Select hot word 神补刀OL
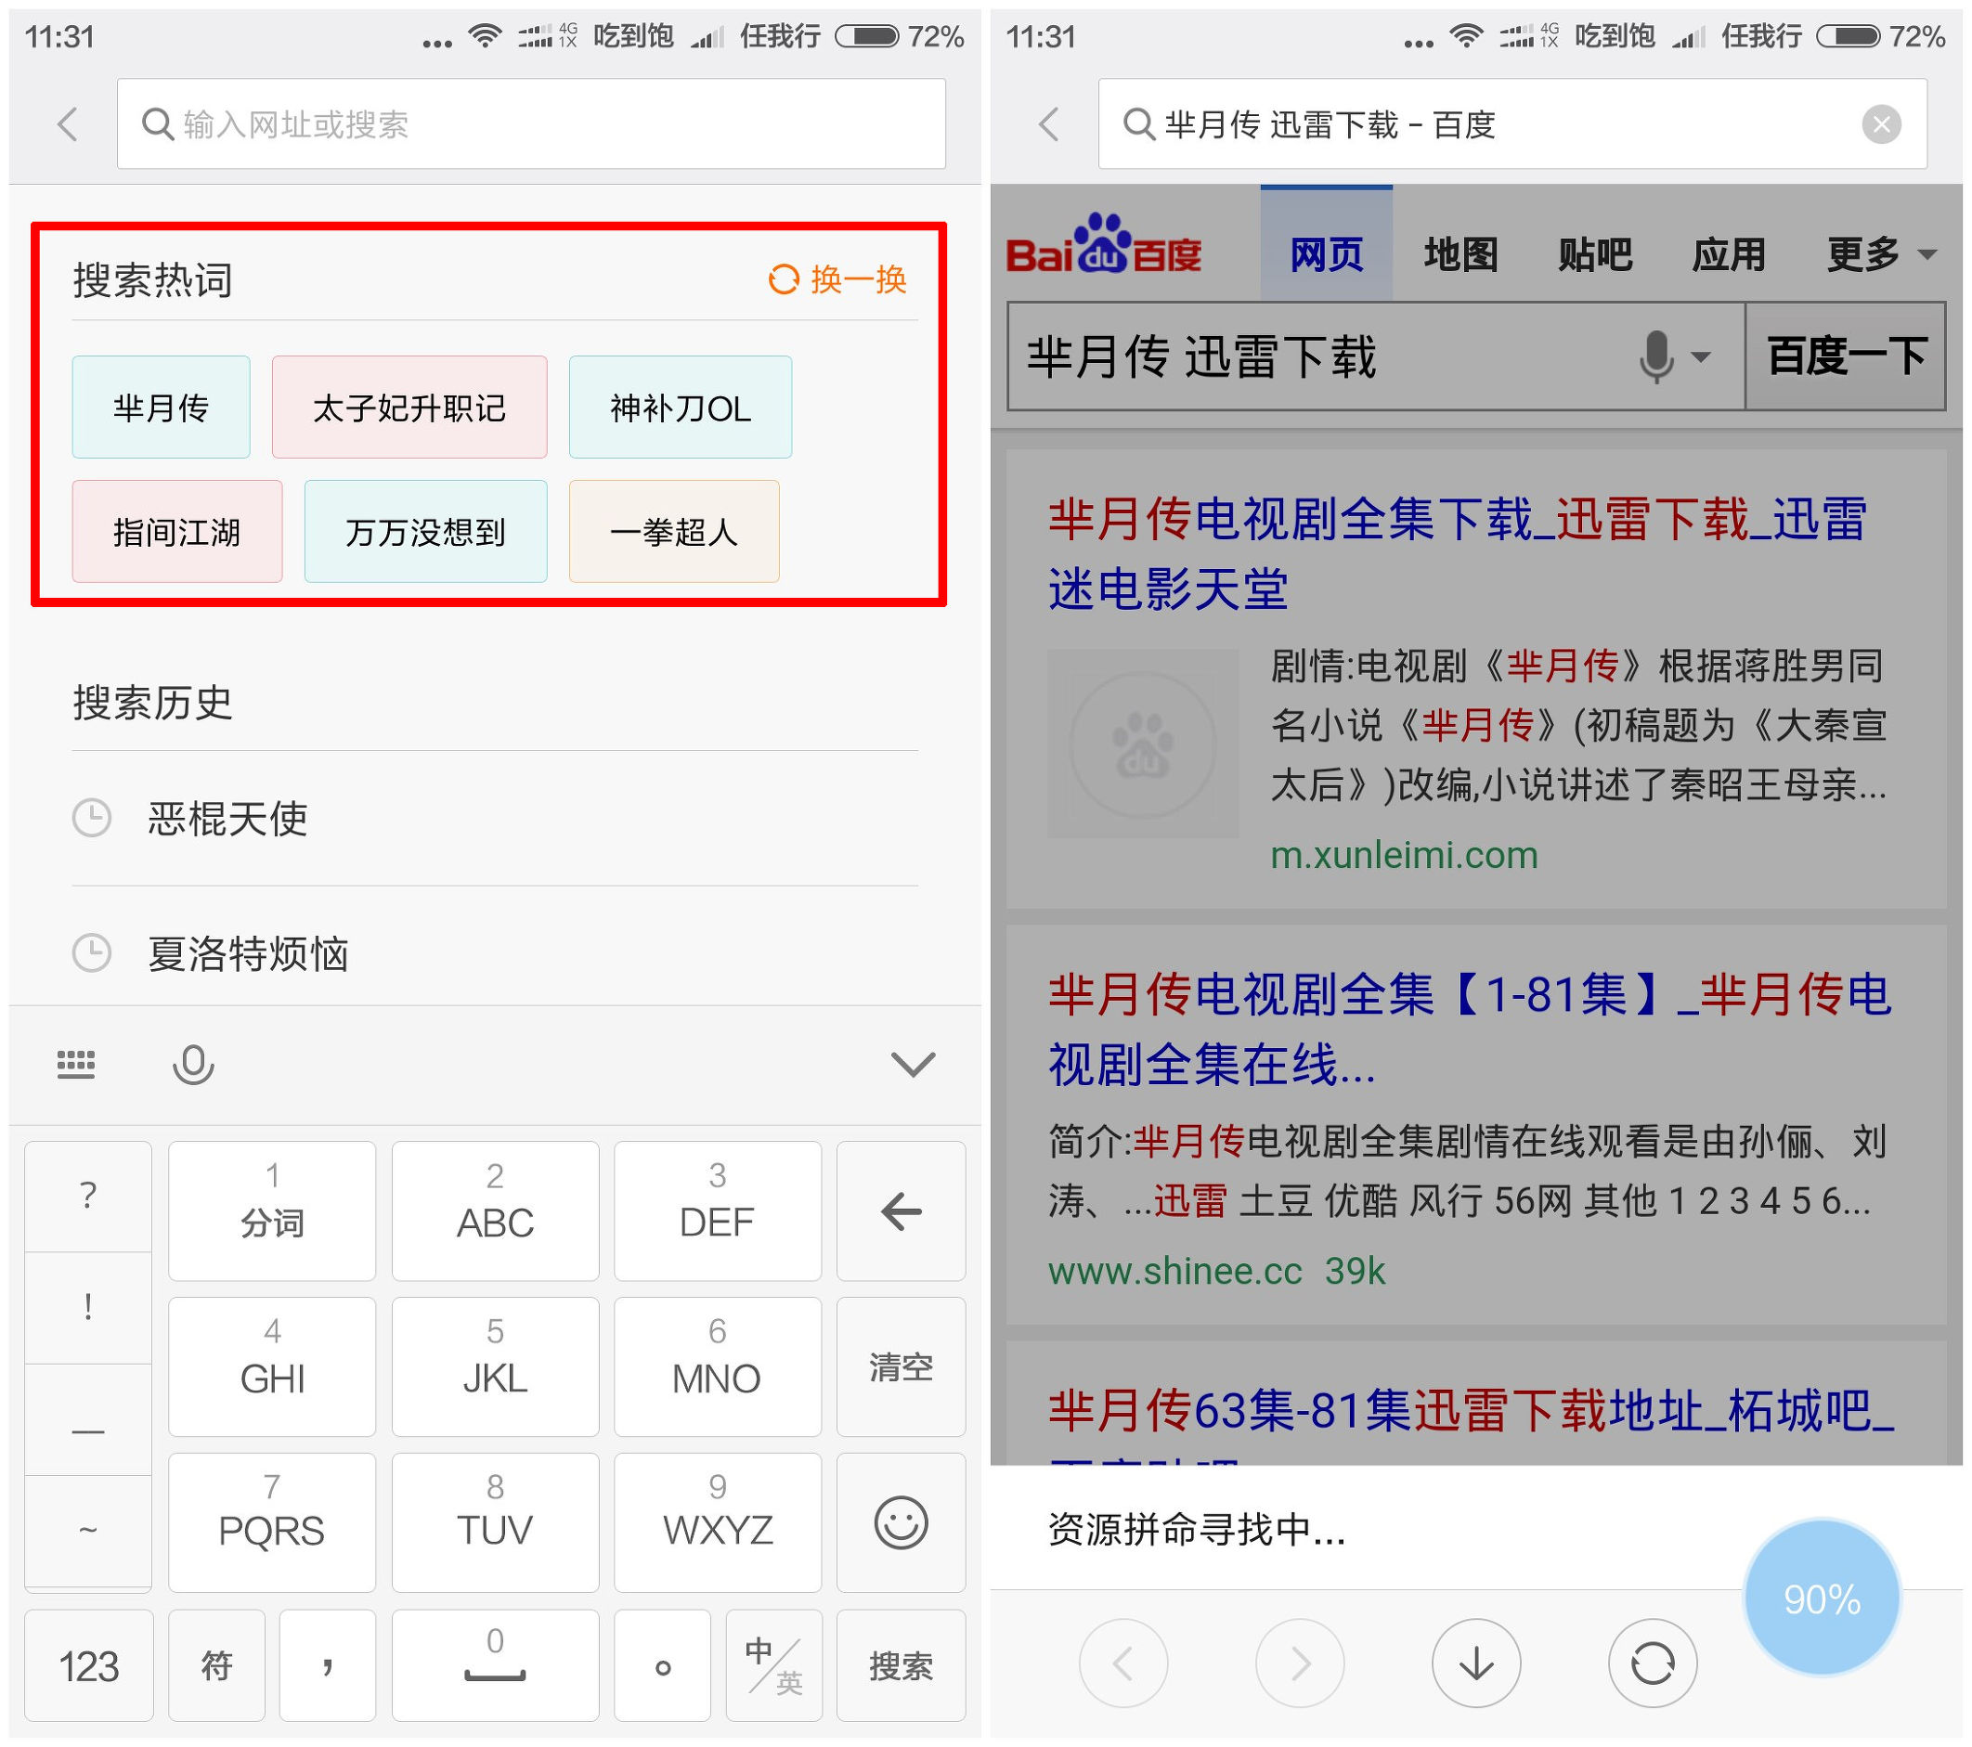The height and width of the screenshot is (1747, 1972). click(681, 408)
